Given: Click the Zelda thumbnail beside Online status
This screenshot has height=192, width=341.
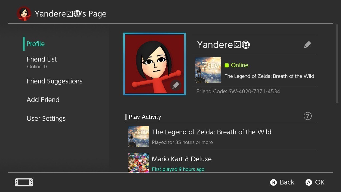Looking at the screenshot, I should [208, 70].
